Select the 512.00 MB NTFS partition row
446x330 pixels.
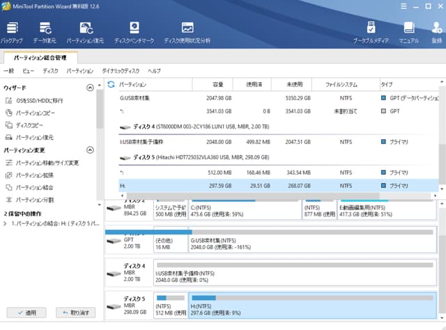pos(279,173)
